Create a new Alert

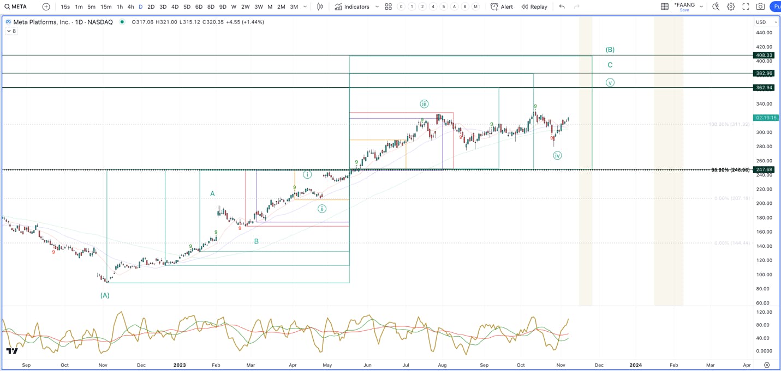click(502, 7)
